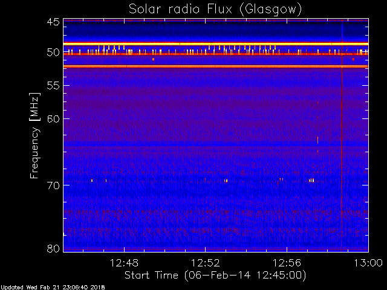Click the 12:52 time tick label
The width and height of the screenshot is (387, 290).
(x=206, y=263)
